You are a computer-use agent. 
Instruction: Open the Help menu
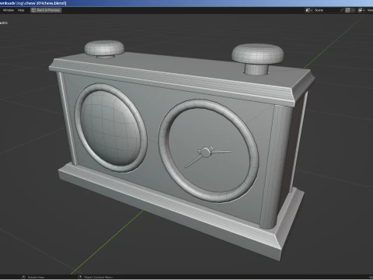coord(21,10)
